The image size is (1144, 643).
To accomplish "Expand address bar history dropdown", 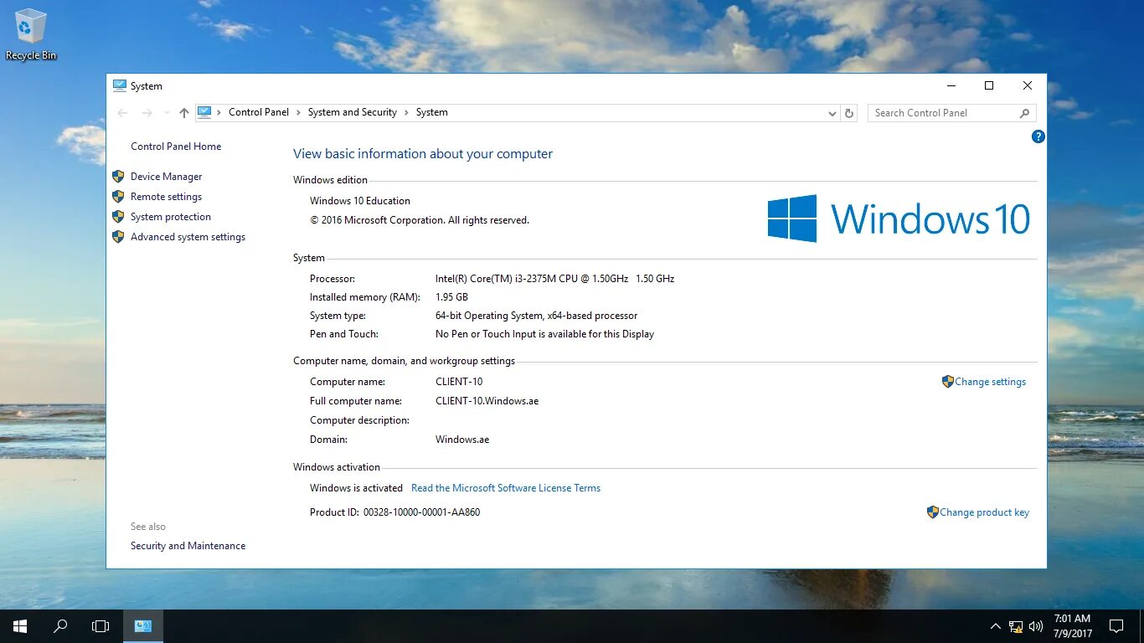I will click(x=832, y=113).
